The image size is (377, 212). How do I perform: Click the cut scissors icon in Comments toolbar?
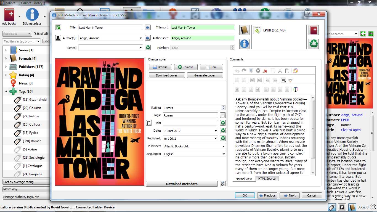click(280, 71)
